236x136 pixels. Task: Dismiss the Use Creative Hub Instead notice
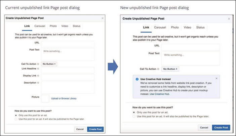[217, 78]
